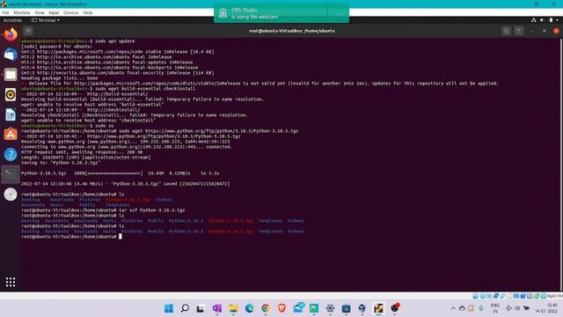This screenshot has width=563, height=317.
Task: Click the volume icon in Ubuntu top bar
Action: 542,20
